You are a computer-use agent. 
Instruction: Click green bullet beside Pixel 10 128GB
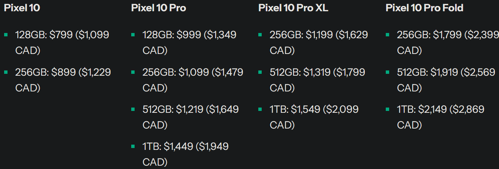6,35
